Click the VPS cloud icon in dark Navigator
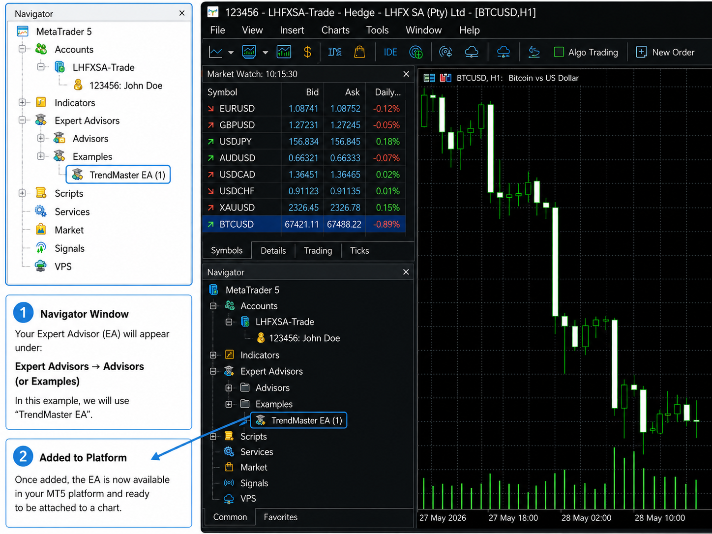 pyautogui.click(x=229, y=499)
